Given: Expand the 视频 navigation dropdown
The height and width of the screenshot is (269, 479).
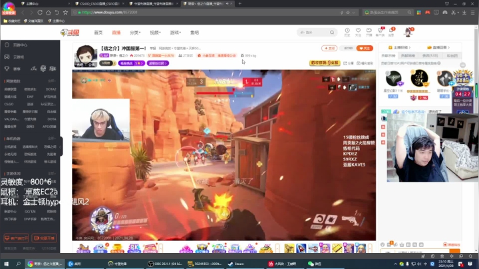Looking at the screenshot, I should tap(155, 33).
